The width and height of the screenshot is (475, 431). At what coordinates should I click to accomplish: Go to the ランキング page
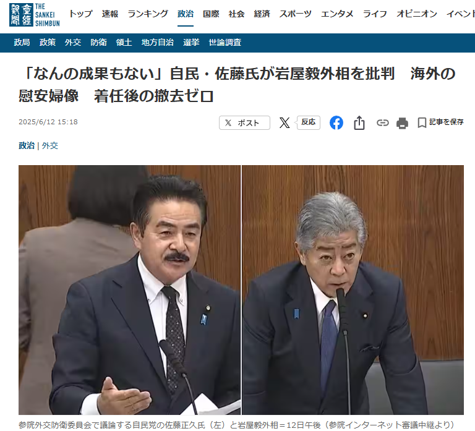148,14
